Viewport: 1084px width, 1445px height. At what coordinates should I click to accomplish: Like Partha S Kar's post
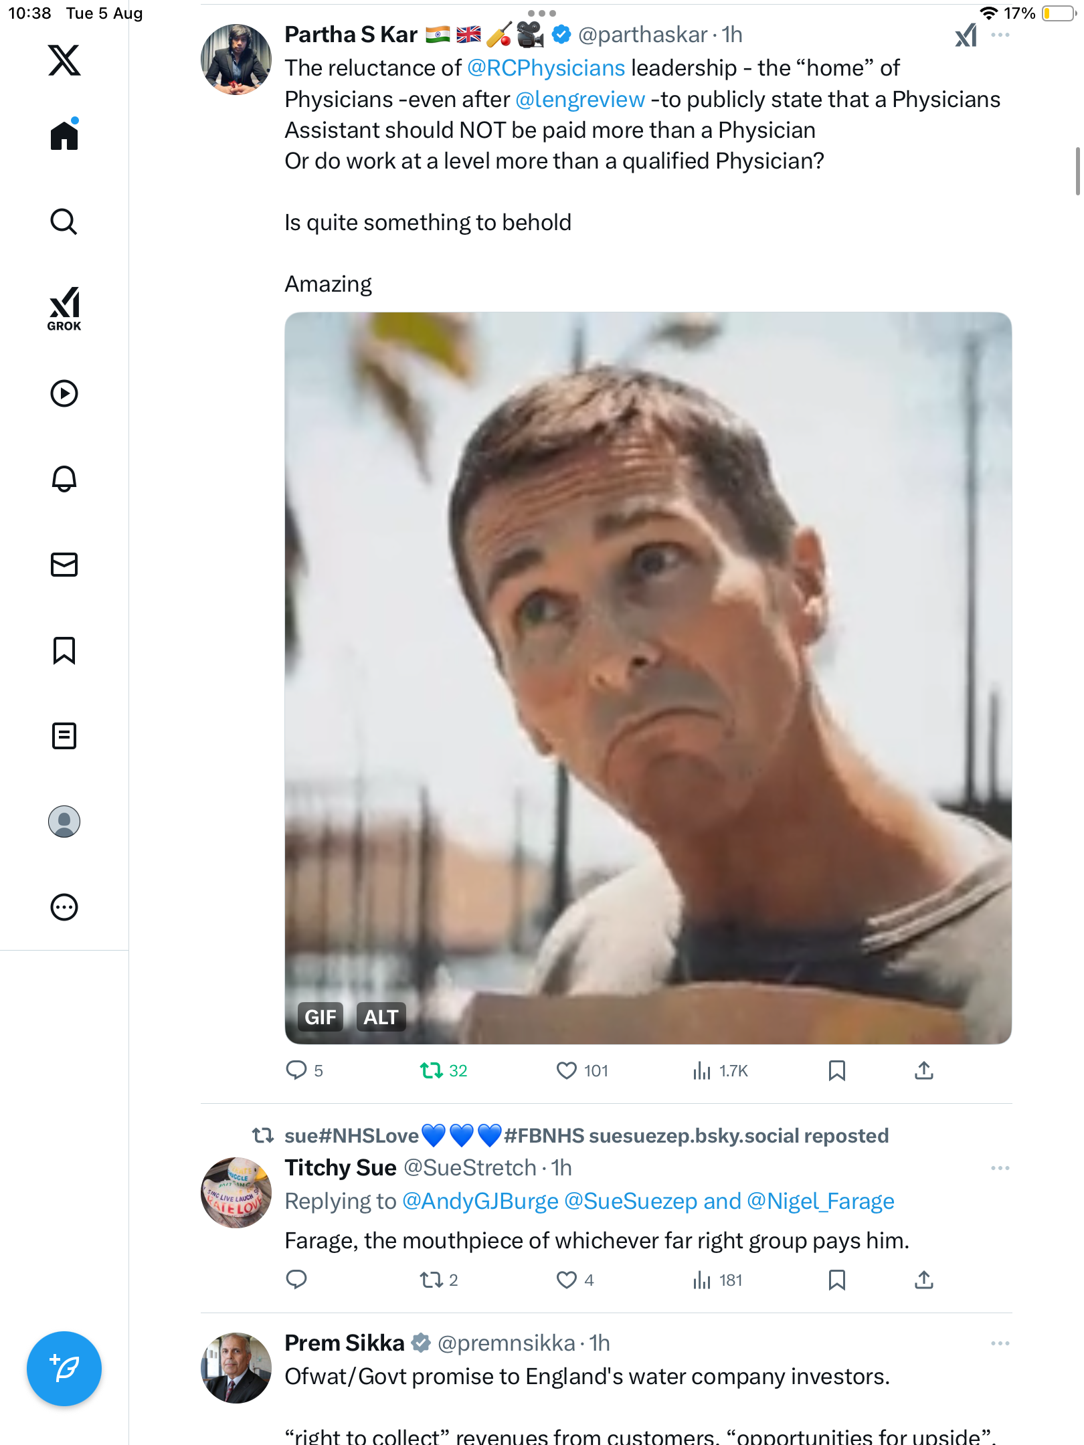(567, 1071)
